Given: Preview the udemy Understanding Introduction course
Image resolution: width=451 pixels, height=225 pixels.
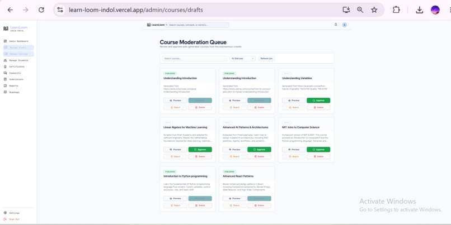Looking at the screenshot, I should (x=234, y=100).
